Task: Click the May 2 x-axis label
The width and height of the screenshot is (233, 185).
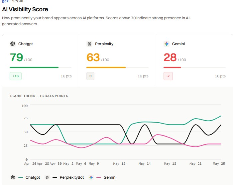Action: [68, 164]
